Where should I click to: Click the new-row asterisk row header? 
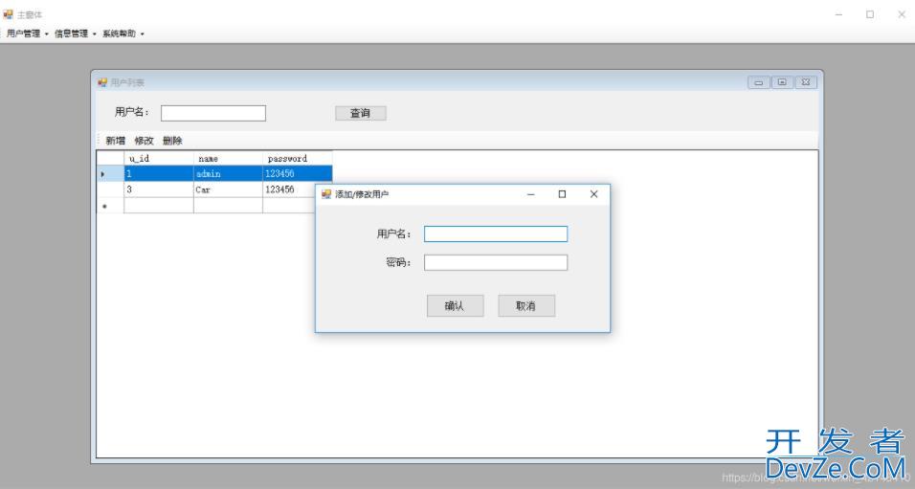(x=110, y=206)
